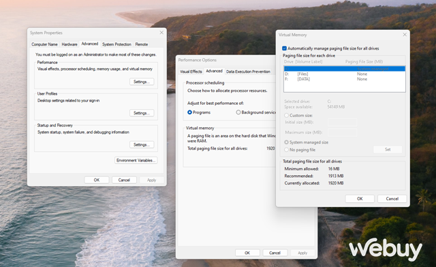The height and width of the screenshot is (267, 436).
Task: Cancel the System Properties window
Action: tap(124, 180)
